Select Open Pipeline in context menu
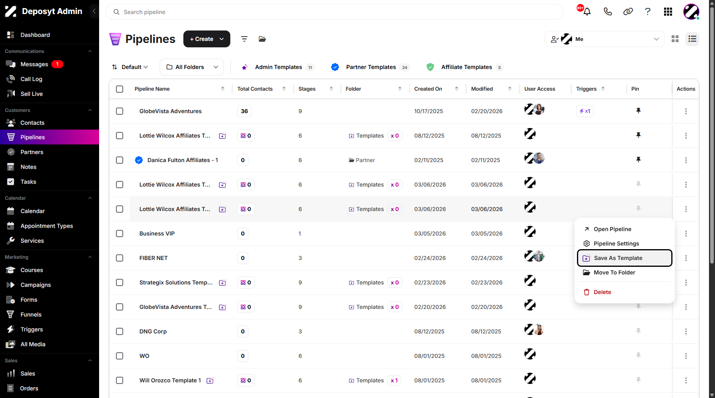The image size is (715, 398). 624,229
